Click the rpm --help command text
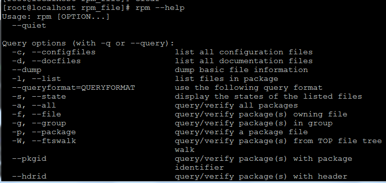Viewport: 386px width, 183px height. pos(160,8)
